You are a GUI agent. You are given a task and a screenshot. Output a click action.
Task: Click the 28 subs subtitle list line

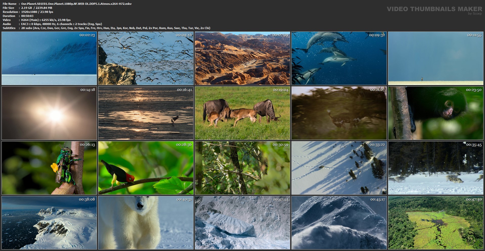(116, 28)
